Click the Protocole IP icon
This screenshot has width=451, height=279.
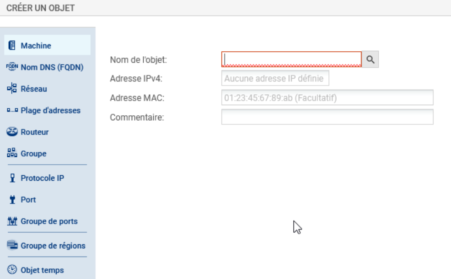(12, 178)
